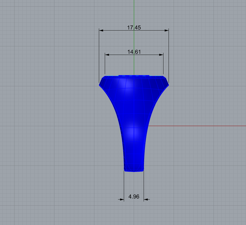The image size is (246, 225).
Task: Select the 17.45 dimension text
Action: 134,28
